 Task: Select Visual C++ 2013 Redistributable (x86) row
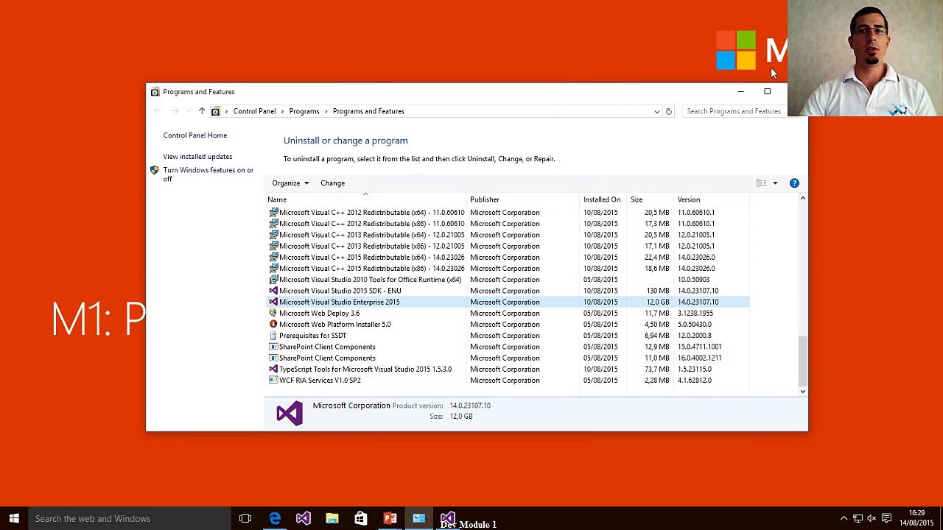point(508,246)
